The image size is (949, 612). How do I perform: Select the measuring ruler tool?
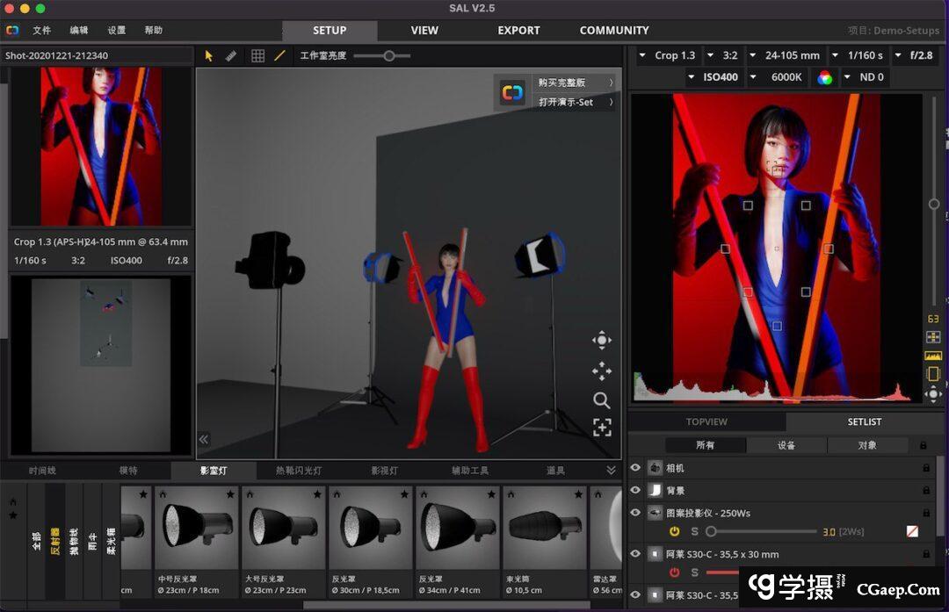(231, 55)
